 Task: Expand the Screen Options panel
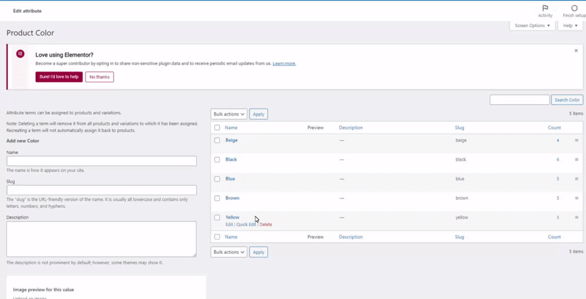(532, 26)
